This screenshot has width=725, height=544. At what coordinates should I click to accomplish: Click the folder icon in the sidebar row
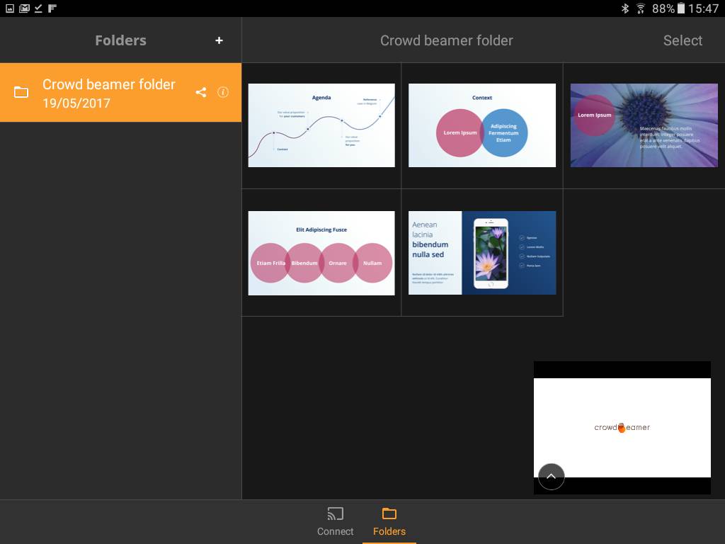click(x=21, y=92)
